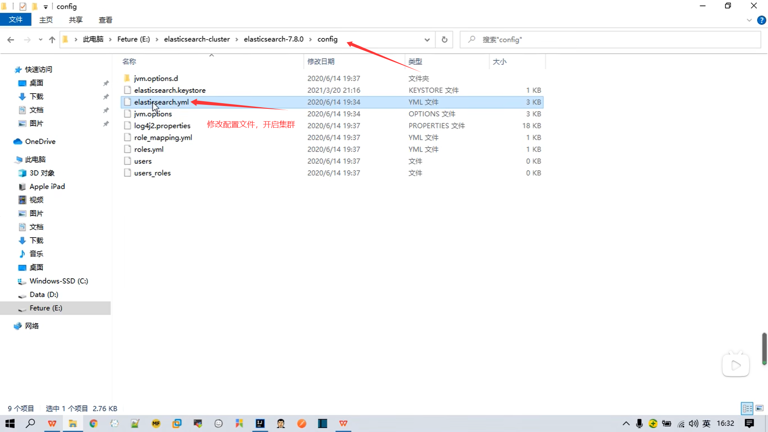
Task: Refresh the config folder view
Action: [444, 40]
